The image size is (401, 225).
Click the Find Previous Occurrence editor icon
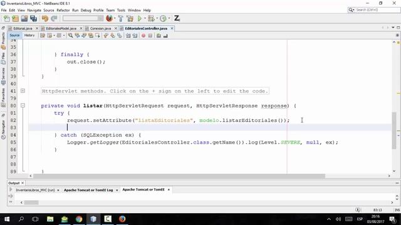click(x=77, y=36)
